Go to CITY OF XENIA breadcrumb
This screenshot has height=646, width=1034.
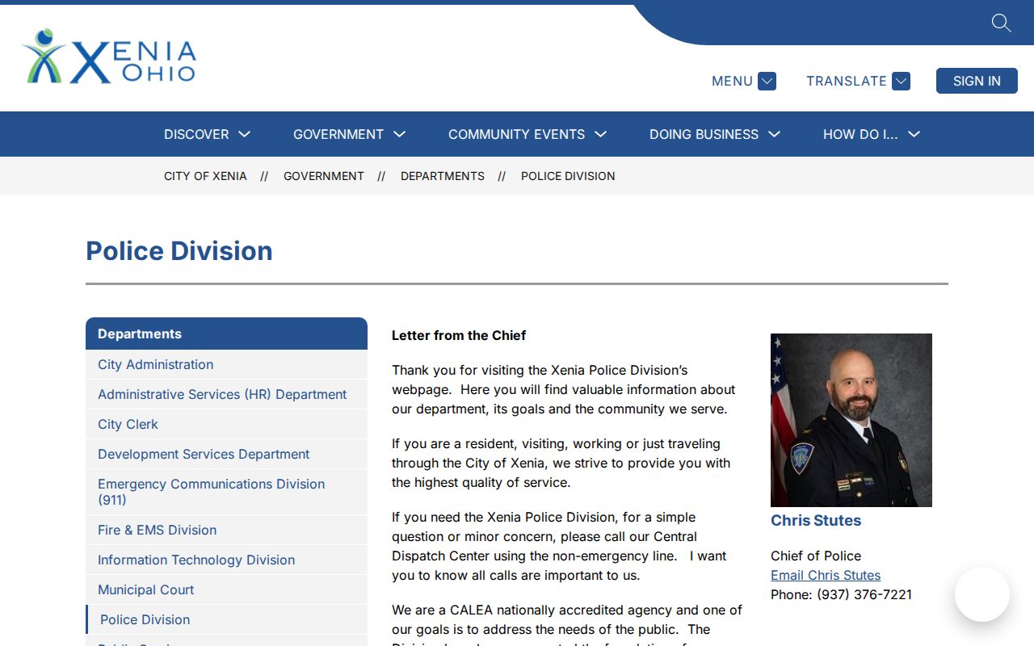click(x=205, y=176)
